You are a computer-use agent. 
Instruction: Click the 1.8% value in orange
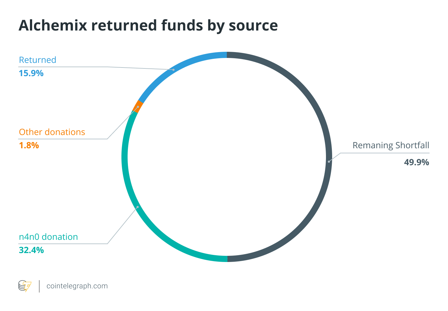[29, 145]
